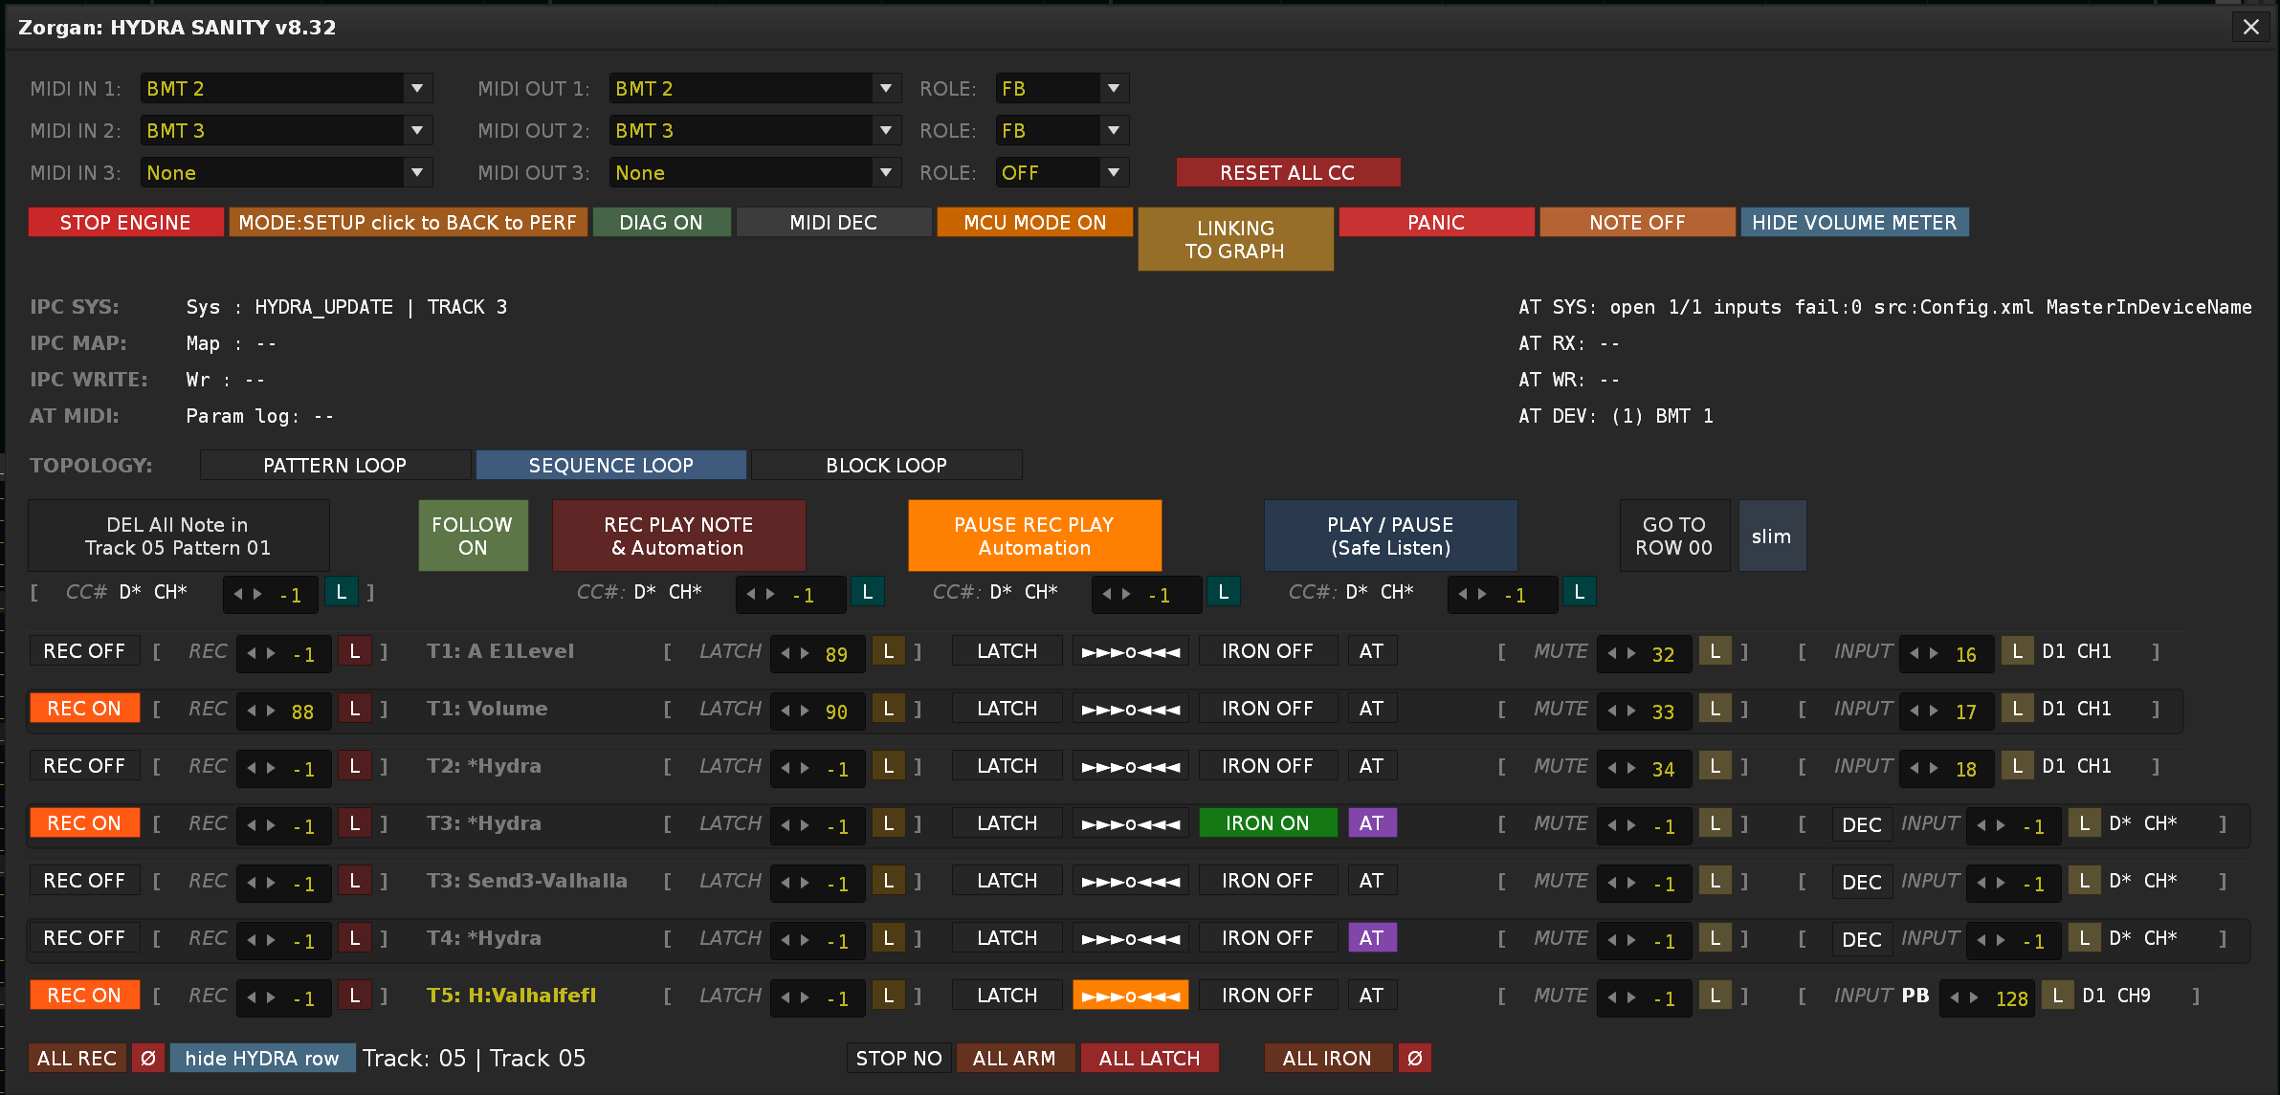
Task: Click the RESET ALL CC button
Action: click(x=1288, y=172)
